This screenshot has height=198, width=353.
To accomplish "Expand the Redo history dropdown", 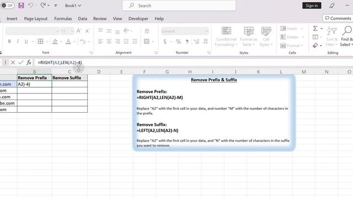I will pos(49,5).
